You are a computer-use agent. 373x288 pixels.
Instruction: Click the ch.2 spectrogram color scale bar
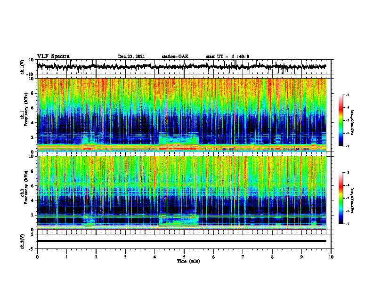coord(341,198)
